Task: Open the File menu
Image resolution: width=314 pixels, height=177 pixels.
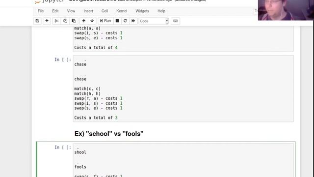Action: tap(41, 11)
